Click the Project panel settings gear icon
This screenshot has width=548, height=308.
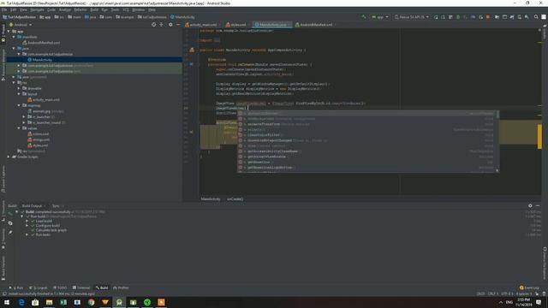tap(170, 25)
